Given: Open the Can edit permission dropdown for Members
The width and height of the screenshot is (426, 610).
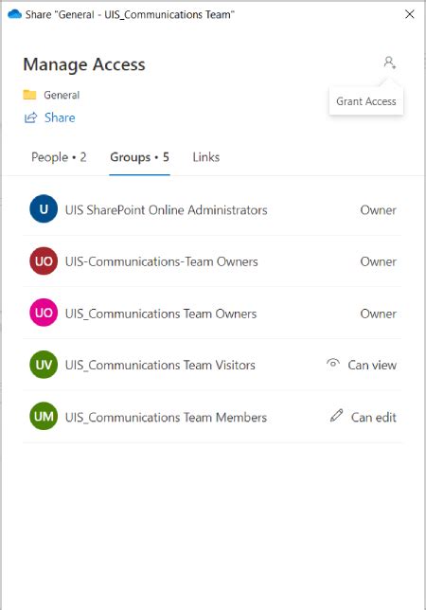Looking at the screenshot, I should click(x=363, y=417).
